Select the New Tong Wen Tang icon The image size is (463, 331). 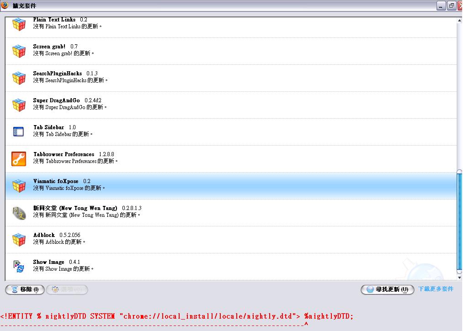pyautogui.click(x=19, y=213)
